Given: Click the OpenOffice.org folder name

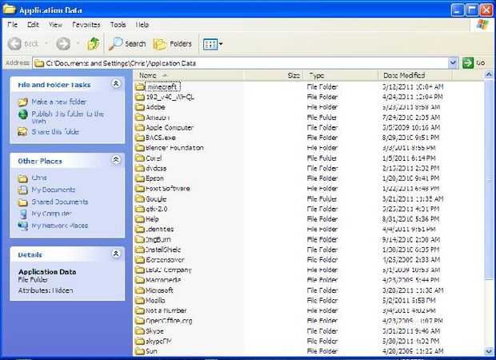Looking at the screenshot, I should pos(169,321).
